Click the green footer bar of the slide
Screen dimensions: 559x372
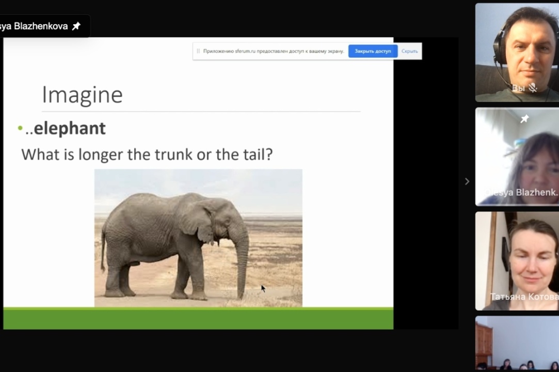[198, 318]
